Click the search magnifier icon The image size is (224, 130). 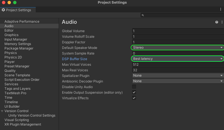[x=143, y=15]
